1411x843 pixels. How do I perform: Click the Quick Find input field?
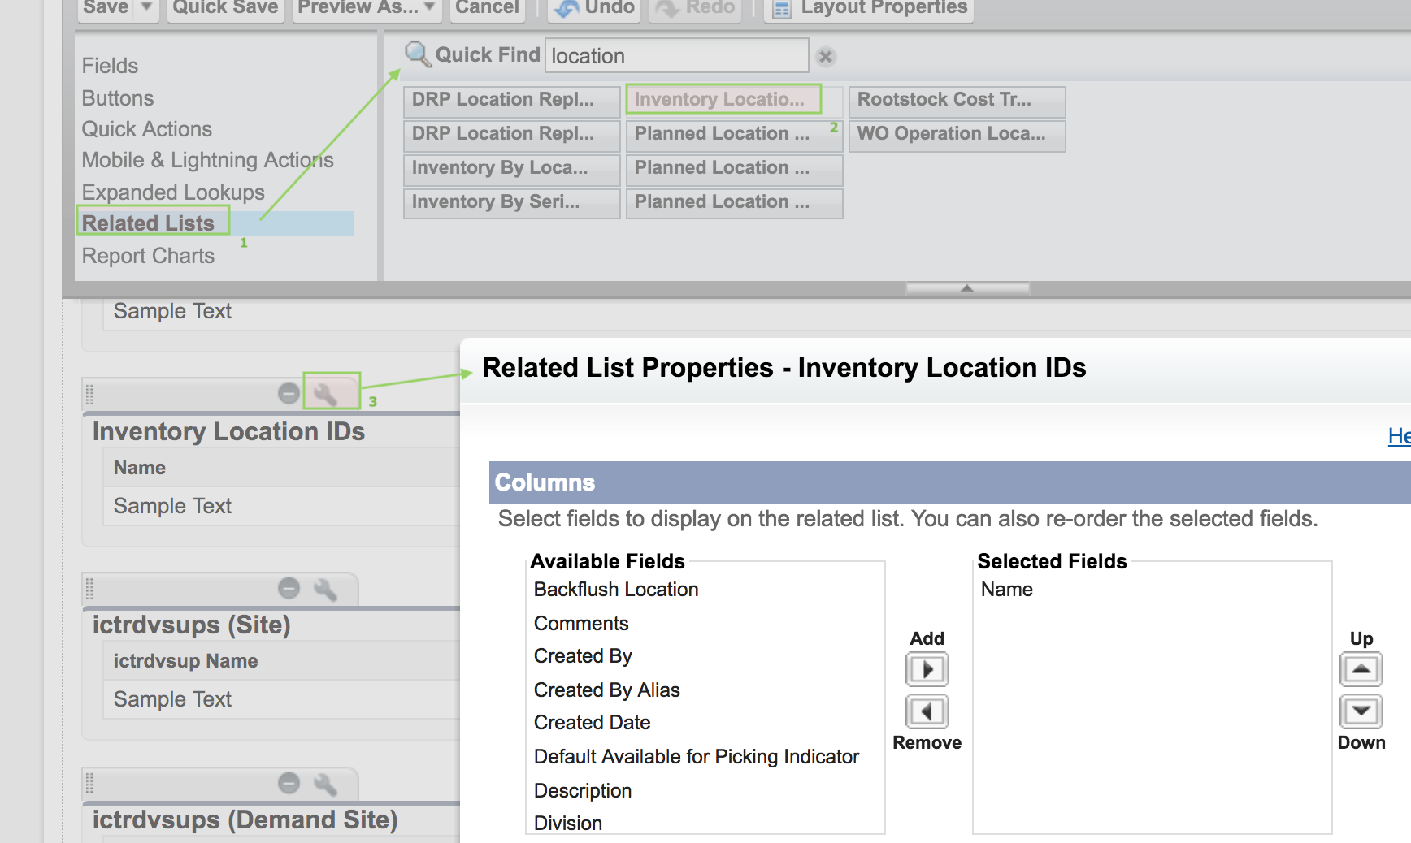tap(676, 56)
